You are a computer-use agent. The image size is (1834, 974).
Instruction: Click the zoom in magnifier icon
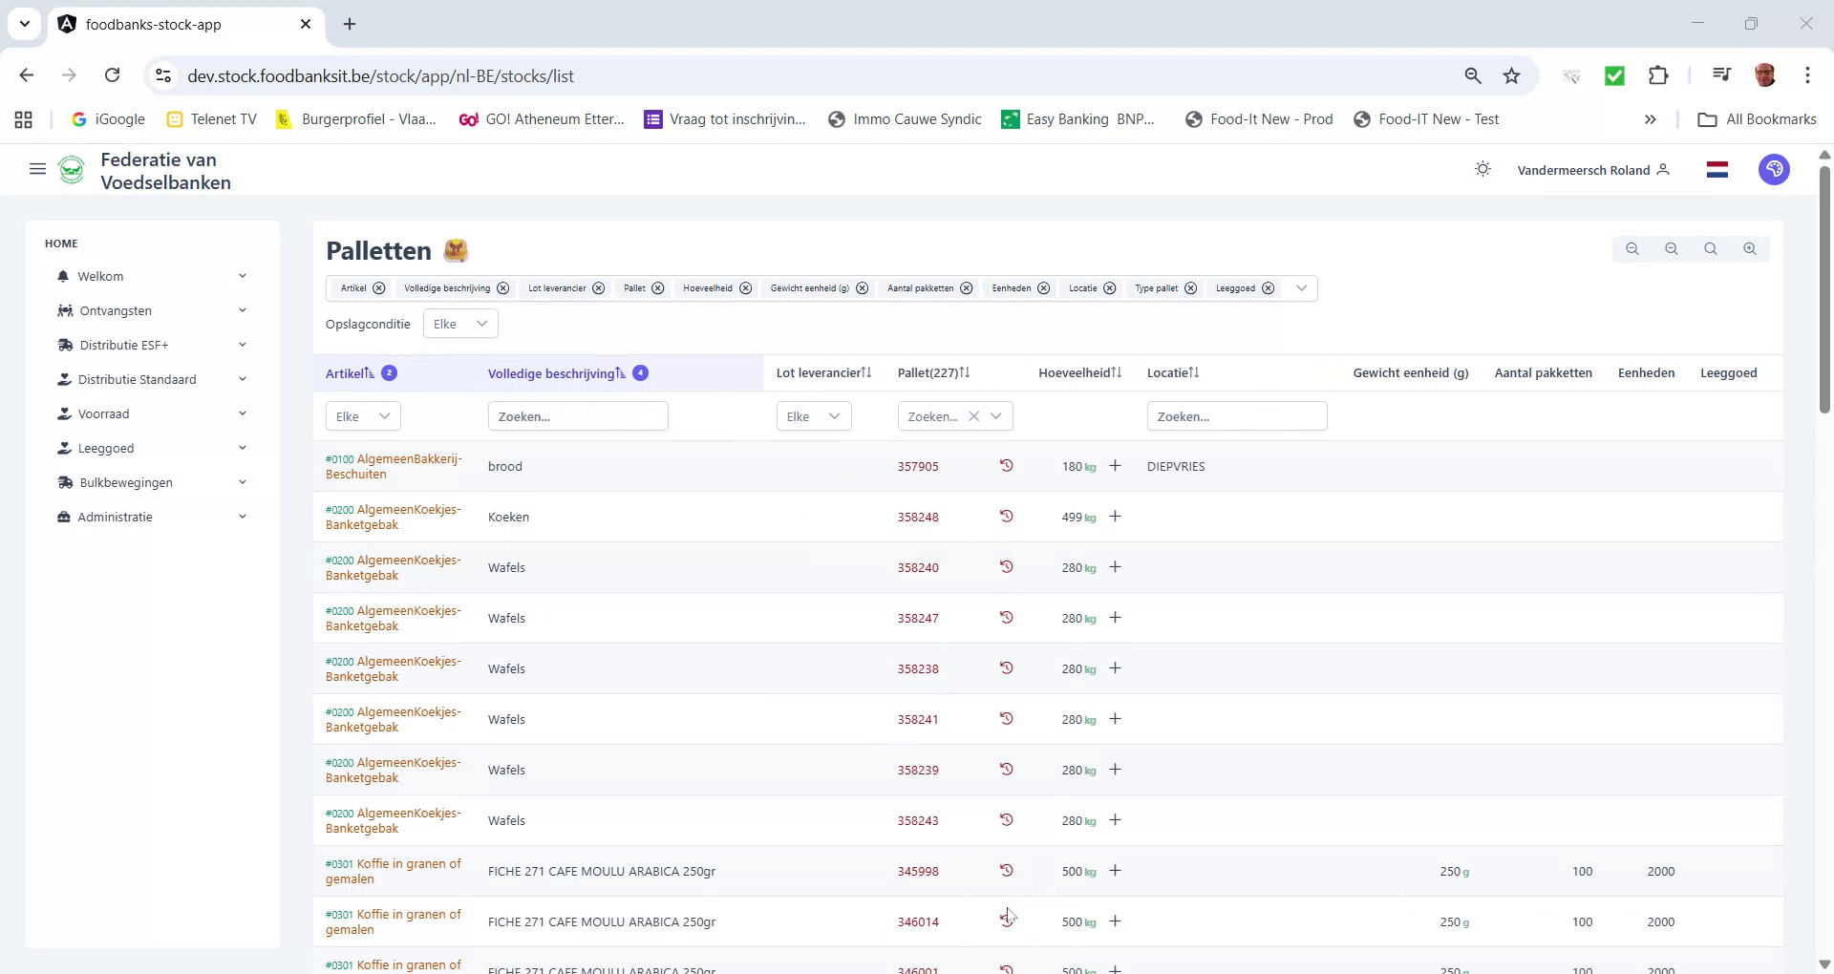1750,248
